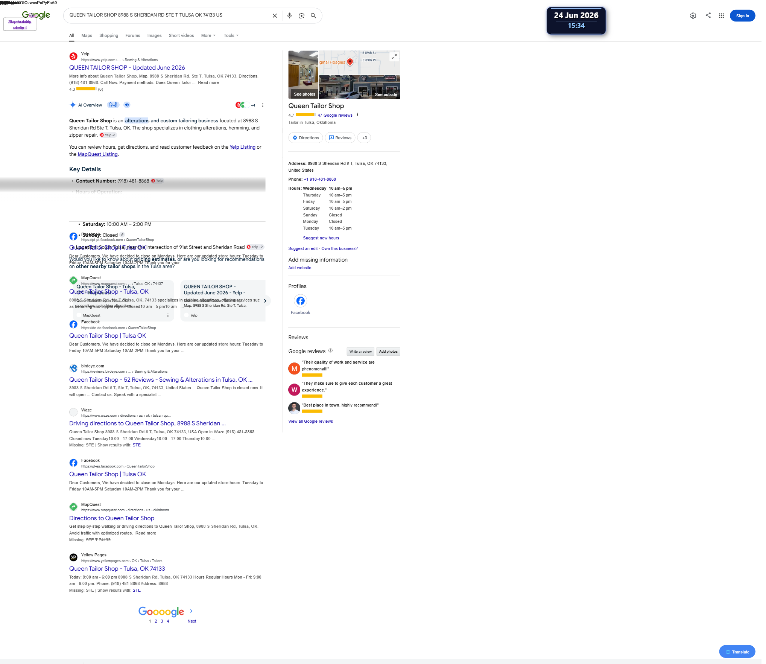Image resolution: width=766 pixels, height=664 pixels.
Task: Select the All results tab
Action: [x=71, y=35]
